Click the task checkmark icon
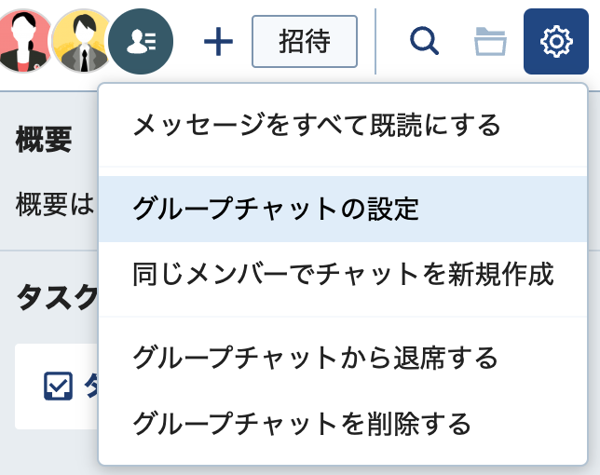This screenshot has height=475, width=600. pos(58,385)
